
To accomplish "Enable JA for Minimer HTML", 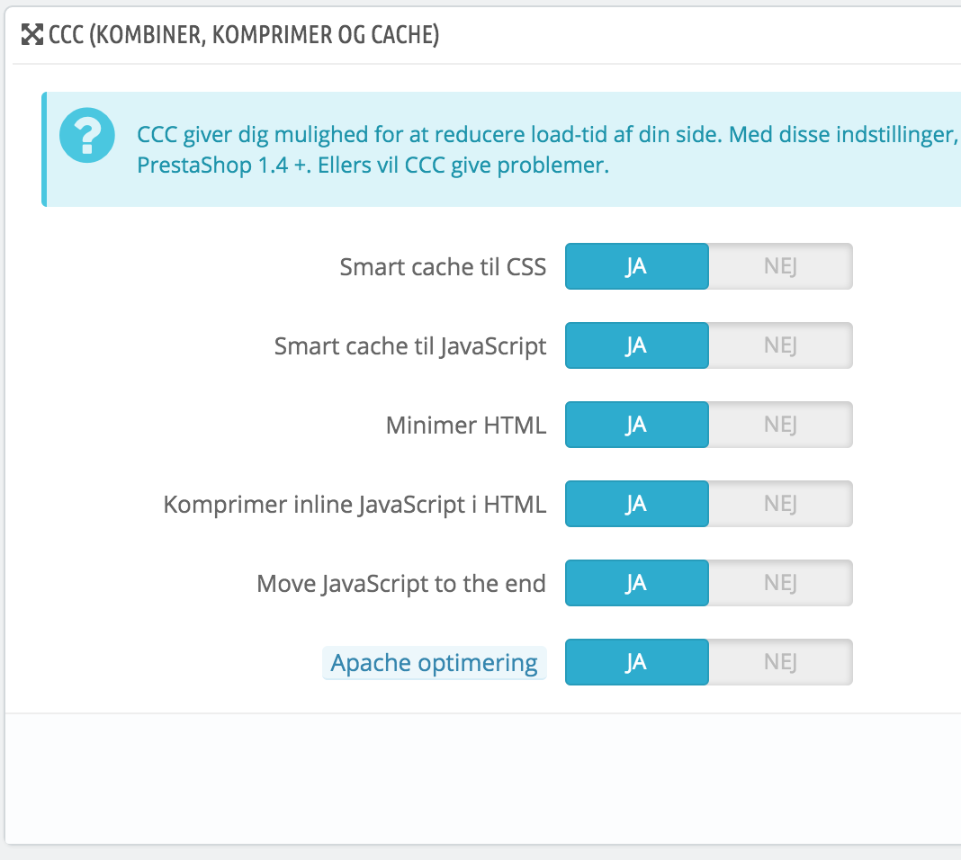I will click(636, 426).
